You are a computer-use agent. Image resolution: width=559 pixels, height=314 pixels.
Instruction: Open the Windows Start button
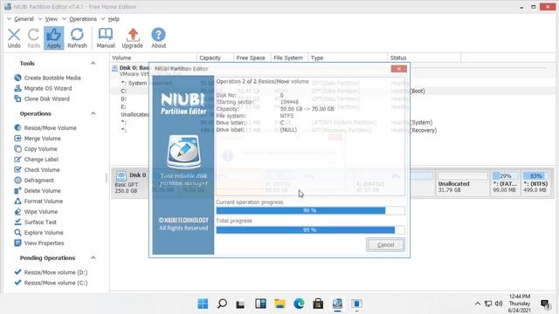point(203,304)
